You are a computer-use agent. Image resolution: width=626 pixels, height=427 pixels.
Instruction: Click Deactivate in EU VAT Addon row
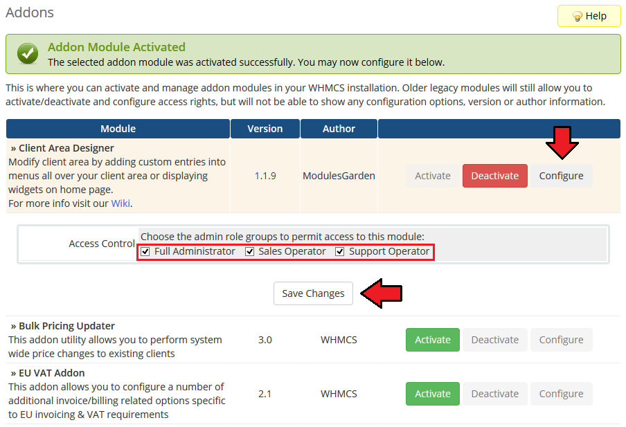pos(494,394)
